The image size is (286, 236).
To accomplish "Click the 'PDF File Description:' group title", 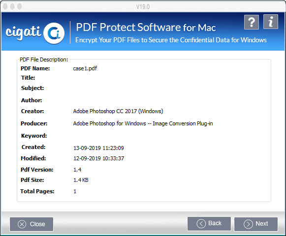I will coord(44,59).
